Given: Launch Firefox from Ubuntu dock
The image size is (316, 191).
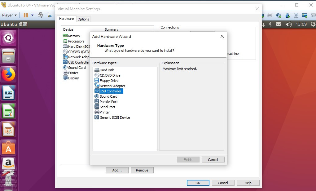Looking at the screenshot, I should (x=8, y=74).
